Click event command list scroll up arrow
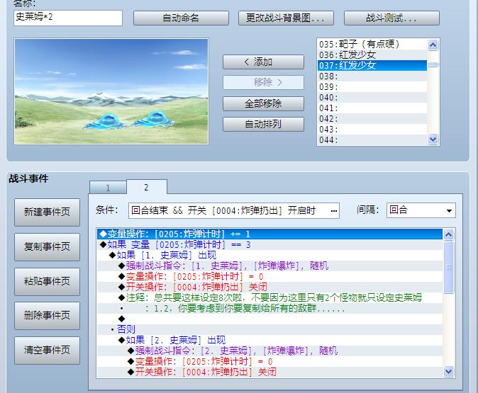 448,234
